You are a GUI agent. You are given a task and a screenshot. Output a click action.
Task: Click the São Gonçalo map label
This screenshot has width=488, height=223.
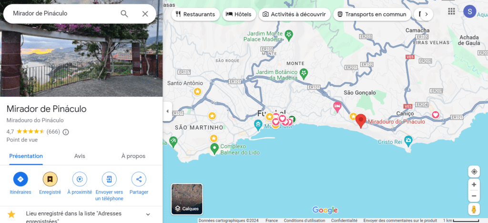pyautogui.click(x=360, y=93)
